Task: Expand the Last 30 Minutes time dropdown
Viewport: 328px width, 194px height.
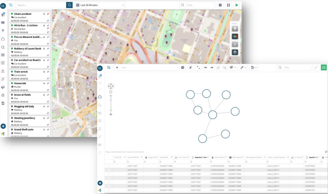Action: coord(100,5)
